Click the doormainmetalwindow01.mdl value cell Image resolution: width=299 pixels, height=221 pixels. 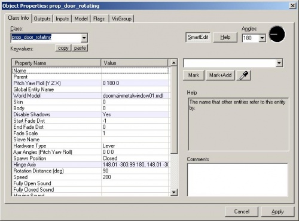(135, 96)
